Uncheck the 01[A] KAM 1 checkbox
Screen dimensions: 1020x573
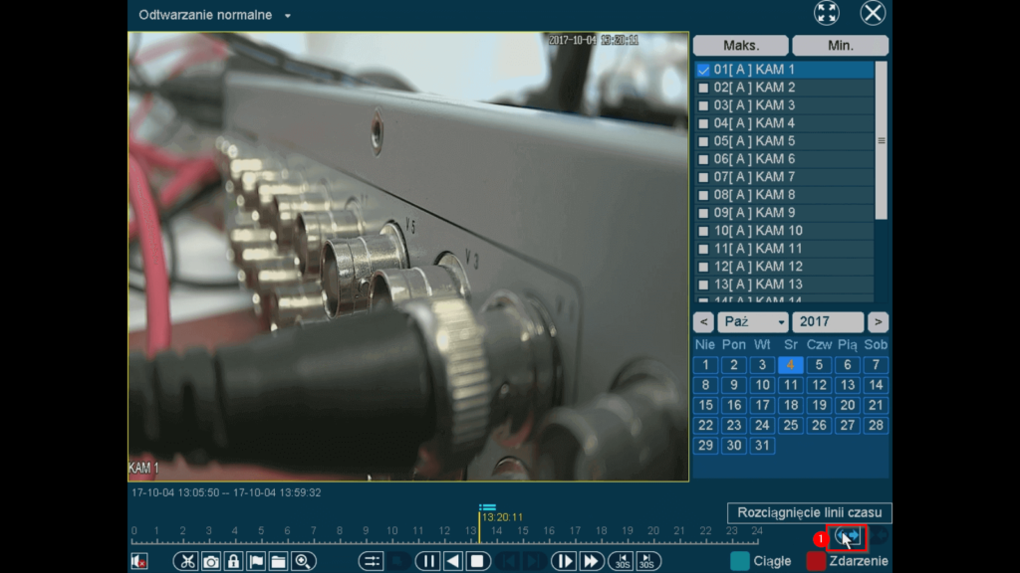(x=703, y=70)
